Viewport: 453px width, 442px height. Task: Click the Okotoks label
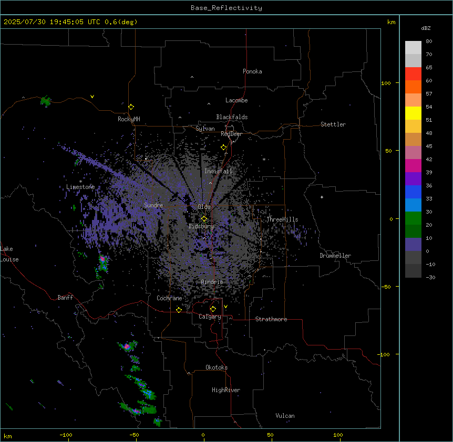point(217,367)
